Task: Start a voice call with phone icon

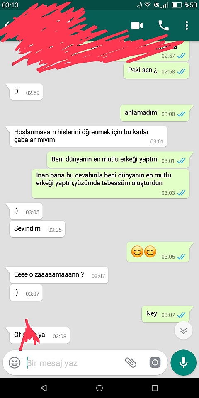Action: (x=163, y=25)
